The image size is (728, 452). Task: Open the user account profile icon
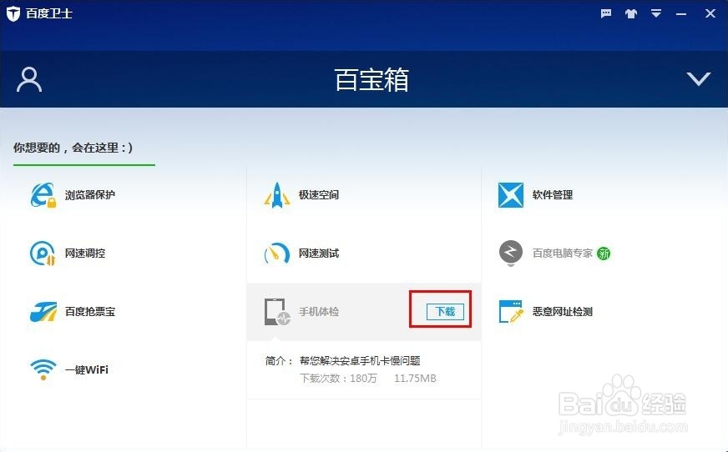[29, 80]
